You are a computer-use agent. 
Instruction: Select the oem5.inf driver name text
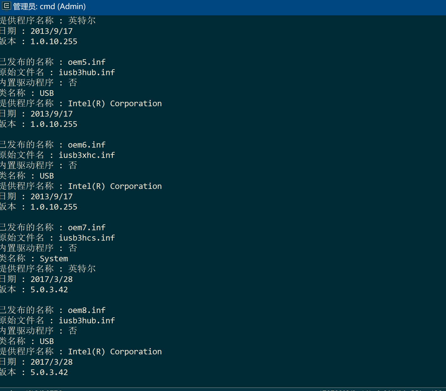(86, 62)
